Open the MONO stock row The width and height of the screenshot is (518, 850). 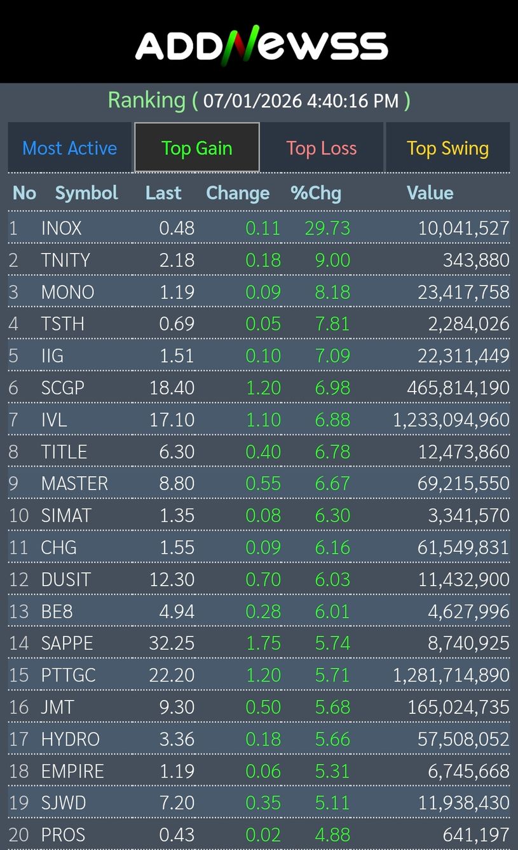pos(67,292)
